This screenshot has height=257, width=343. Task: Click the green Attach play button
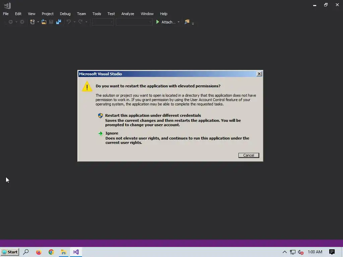click(x=157, y=22)
